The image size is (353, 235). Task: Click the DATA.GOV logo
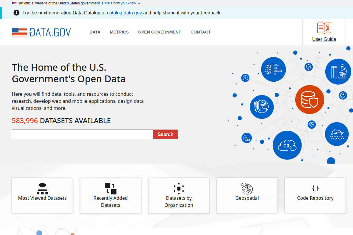[41, 32]
